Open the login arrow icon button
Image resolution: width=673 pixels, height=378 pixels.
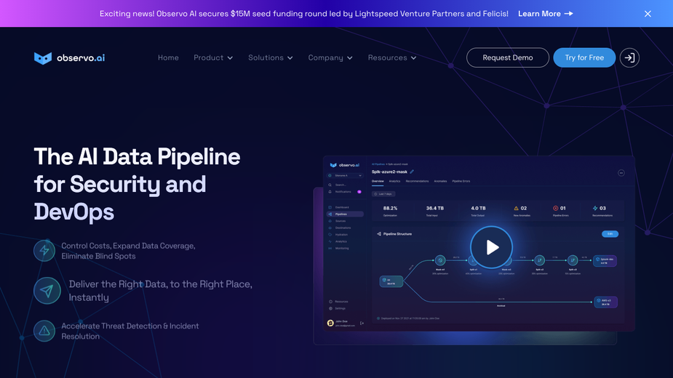coord(629,57)
